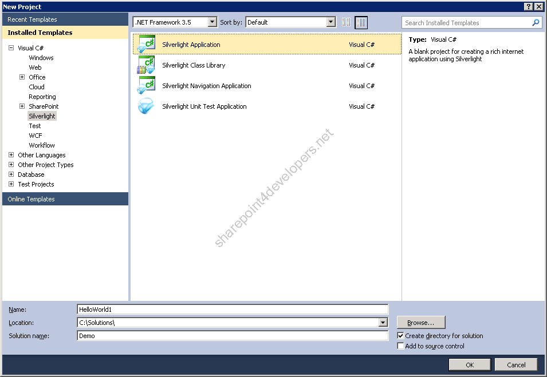547x377 pixels.
Task: Select the Silverlight Class Library name text
Action: [194, 65]
